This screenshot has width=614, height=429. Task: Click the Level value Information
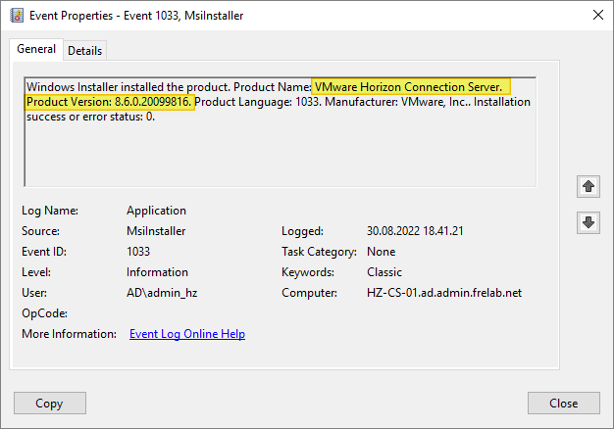[157, 272]
